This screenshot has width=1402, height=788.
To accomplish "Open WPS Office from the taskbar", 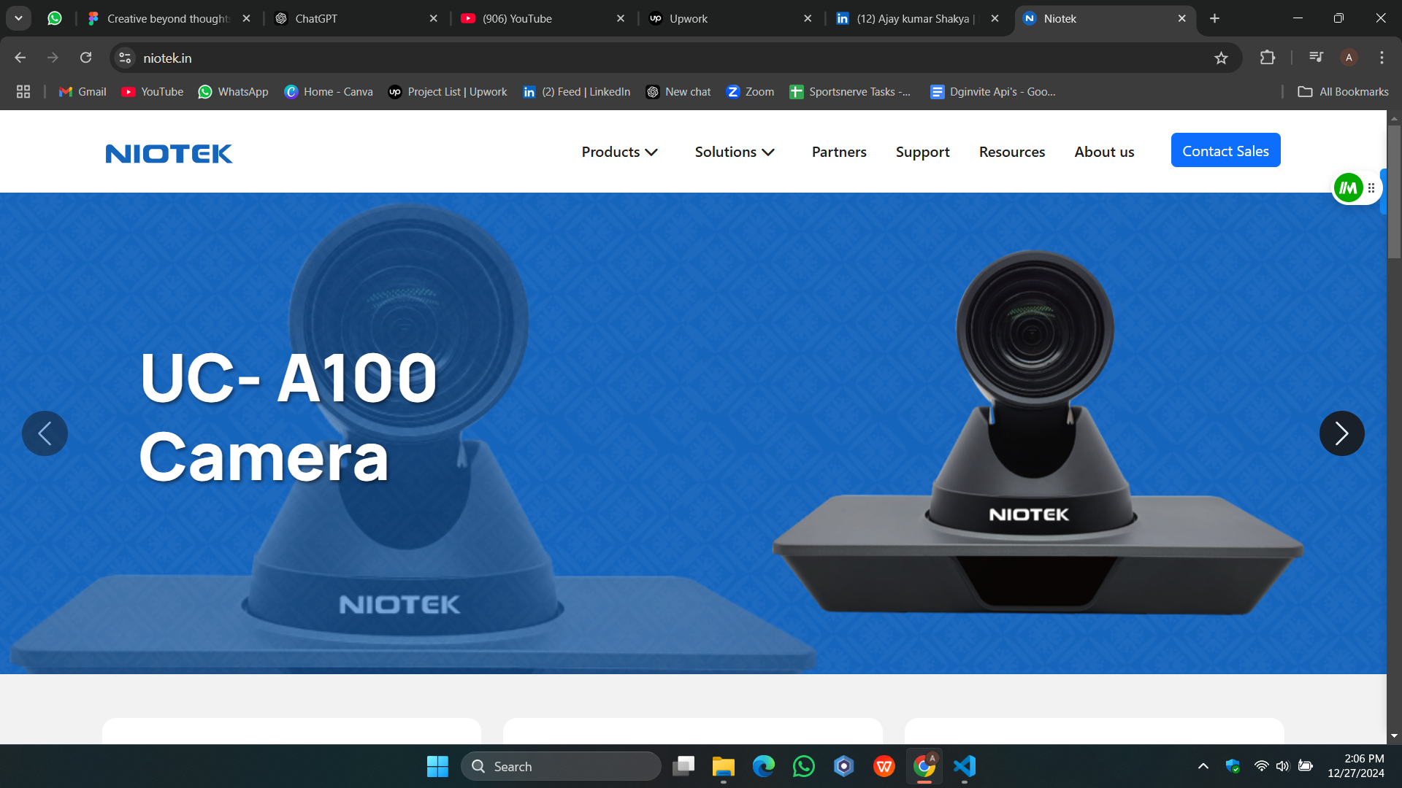I will coord(884,766).
